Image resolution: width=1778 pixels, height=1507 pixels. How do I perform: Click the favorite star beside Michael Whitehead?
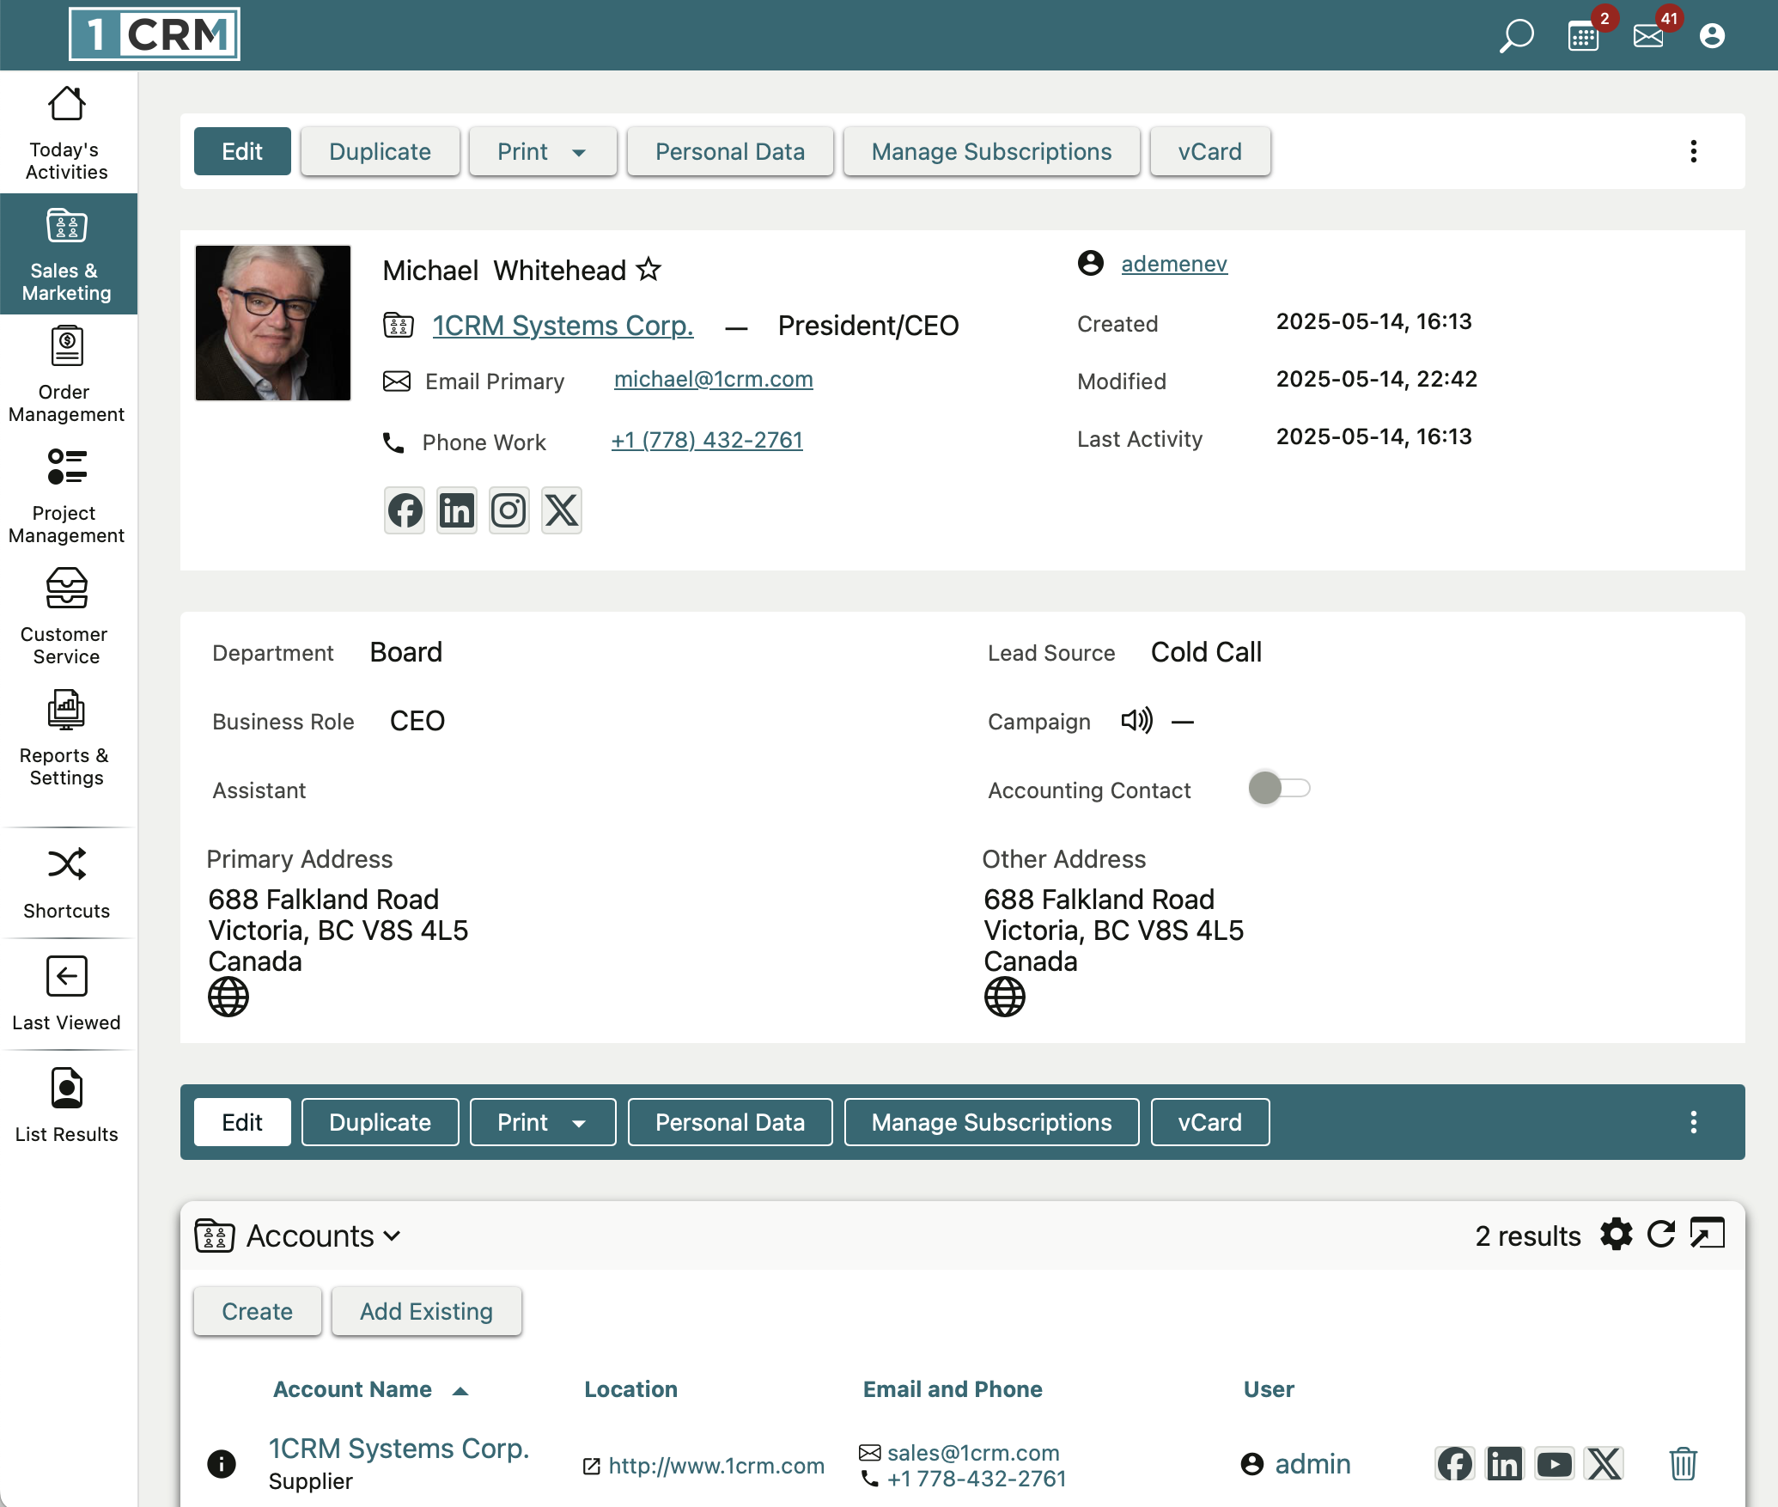649,269
